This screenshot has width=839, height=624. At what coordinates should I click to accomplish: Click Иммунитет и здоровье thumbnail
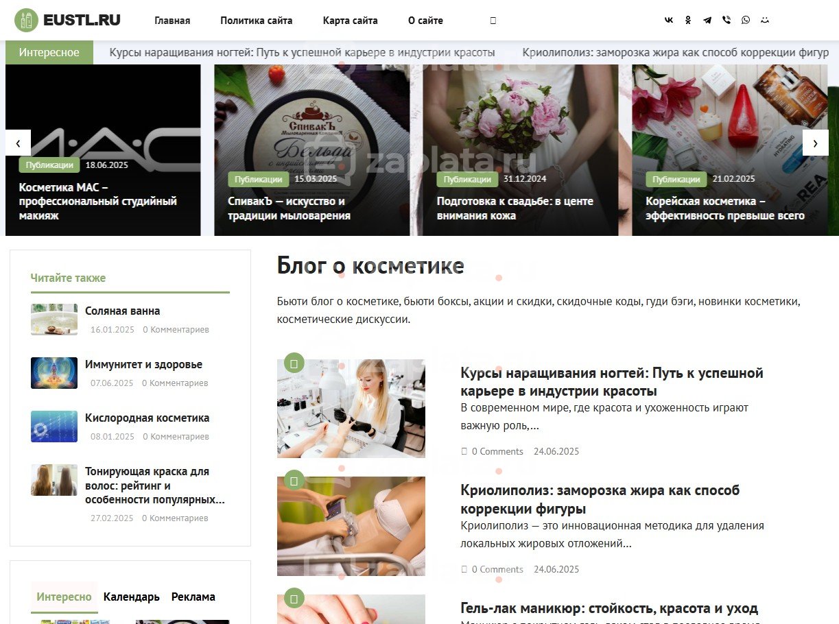click(x=54, y=373)
